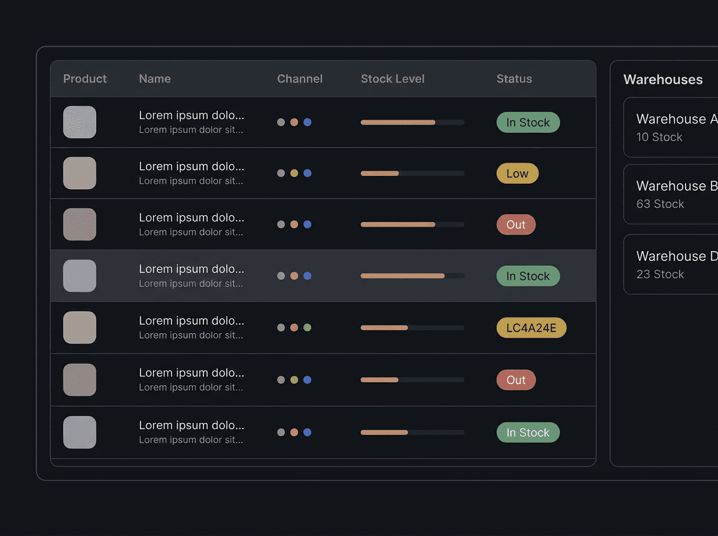Toggle the In Stock status on the first row

coord(528,122)
